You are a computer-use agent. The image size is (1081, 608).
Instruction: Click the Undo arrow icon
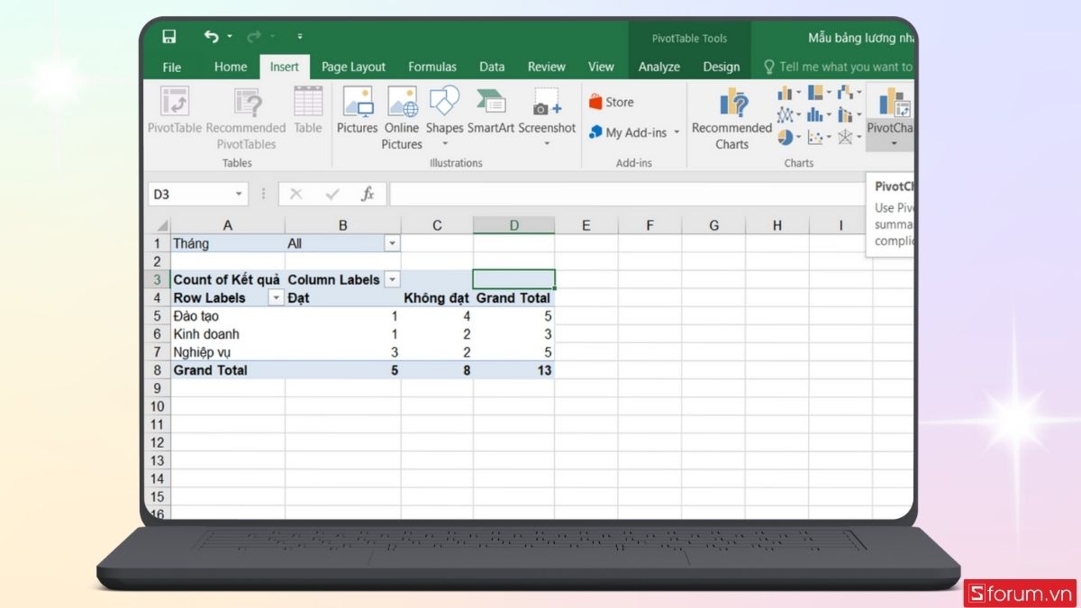[x=212, y=37]
